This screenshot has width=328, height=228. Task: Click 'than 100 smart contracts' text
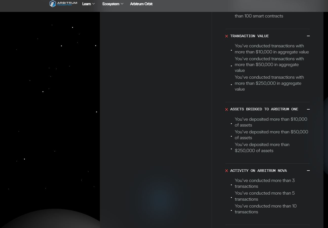[259, 16]
